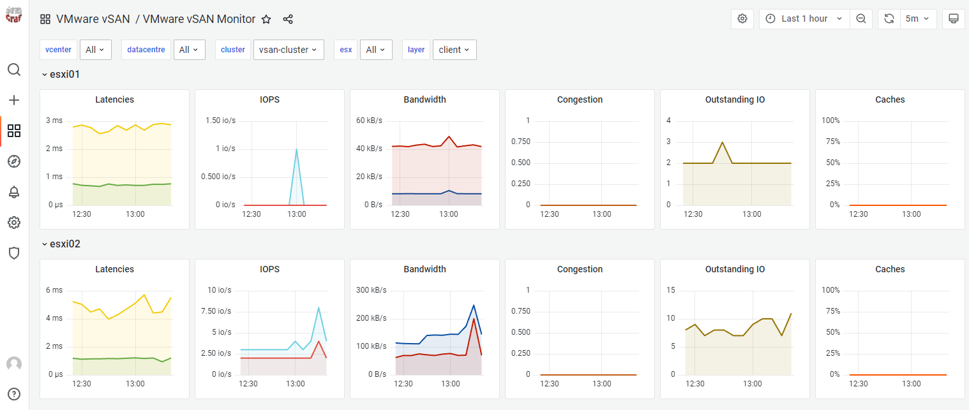Refresh the dashboard now

pyautogui.click(x=889, y=18)
